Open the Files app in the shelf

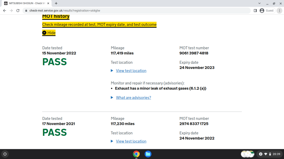148,154
